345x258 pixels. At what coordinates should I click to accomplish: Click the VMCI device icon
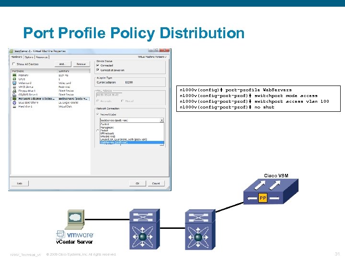point(14,87)
